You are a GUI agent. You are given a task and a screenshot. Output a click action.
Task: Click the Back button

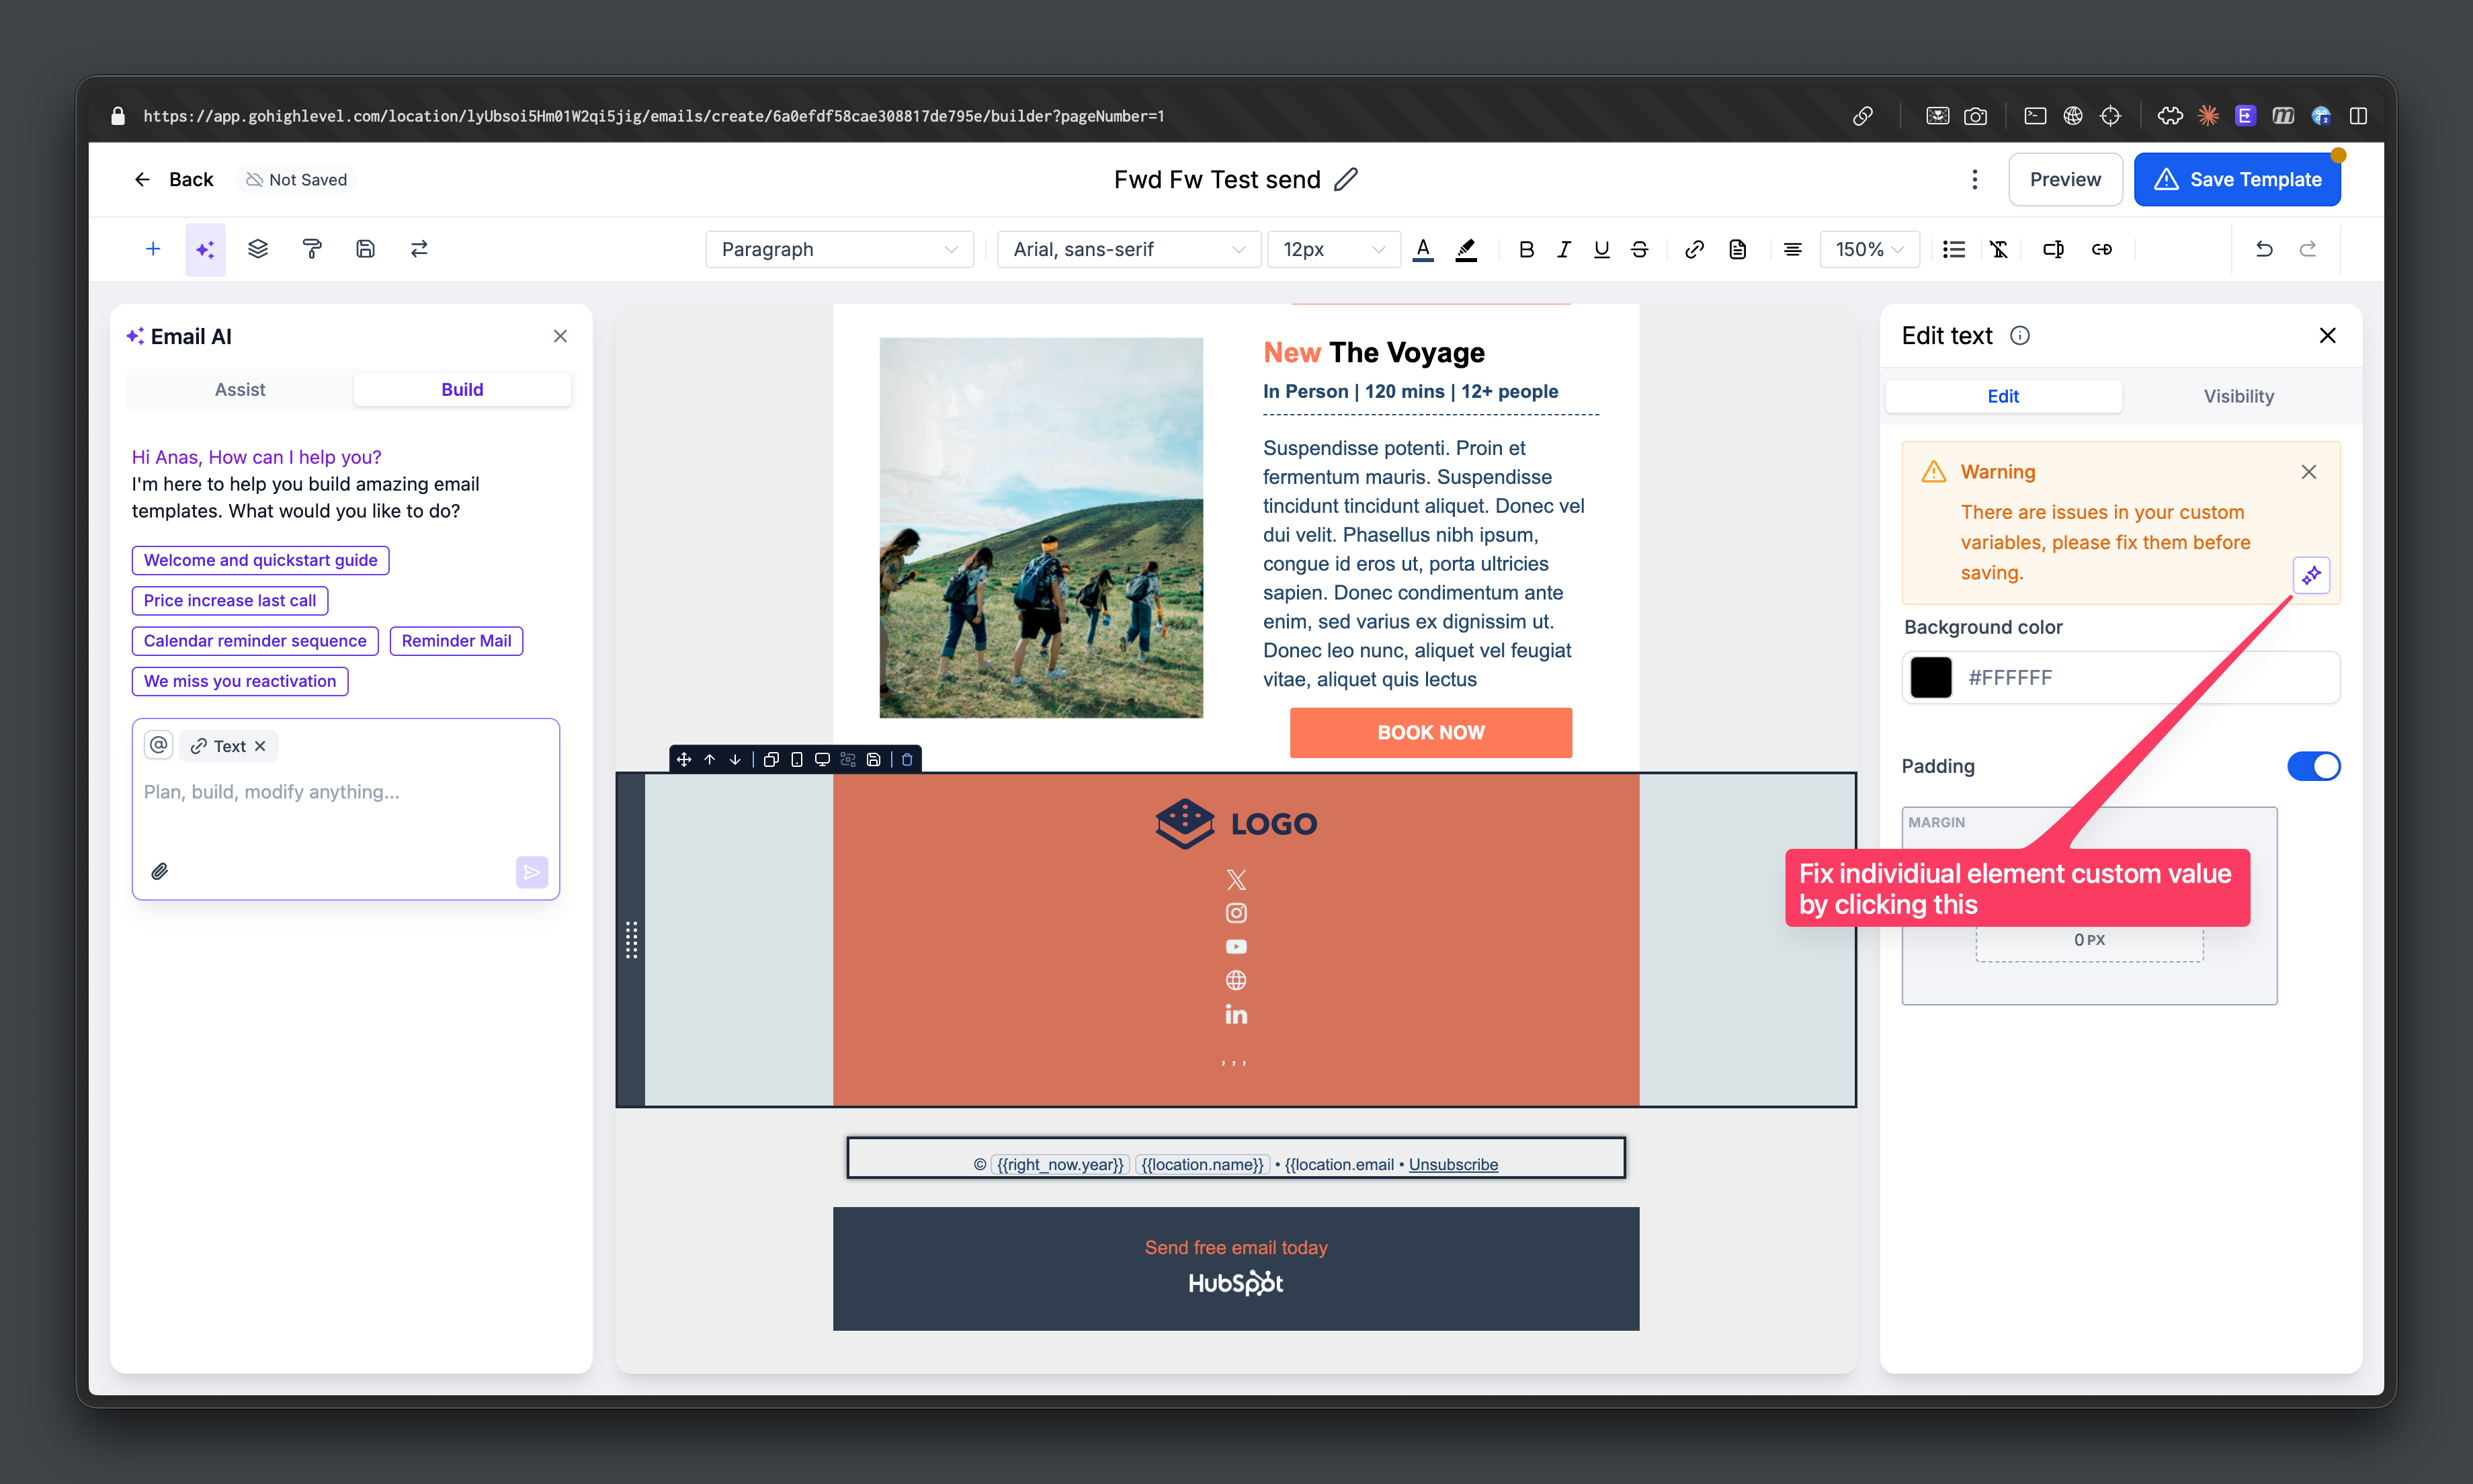tap(173, 179)
